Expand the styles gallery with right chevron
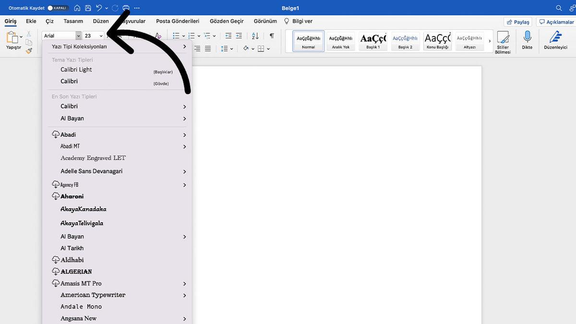 [490, 41]
